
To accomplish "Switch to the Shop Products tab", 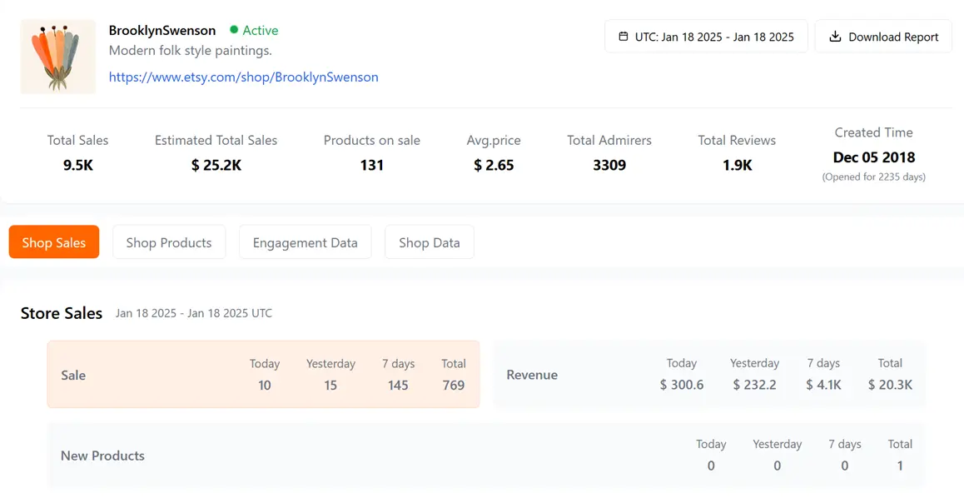I will click(x=169, y=242).
